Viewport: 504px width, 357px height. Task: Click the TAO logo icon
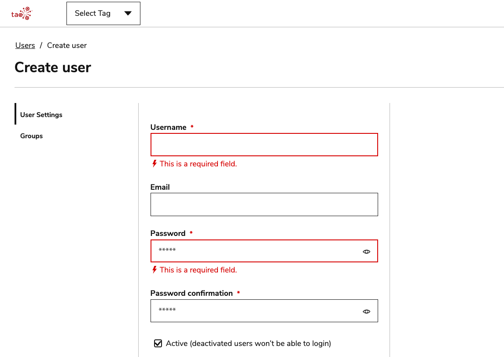pyautogui.click(x=21, y=13)
